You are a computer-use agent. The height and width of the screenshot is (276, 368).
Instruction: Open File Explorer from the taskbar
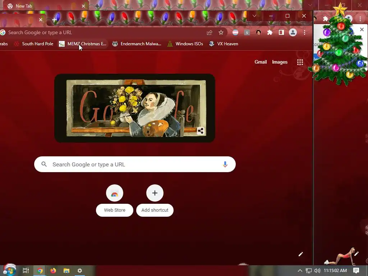(x=66, y=271)
